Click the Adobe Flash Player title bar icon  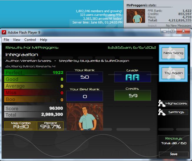pos(4,32)
